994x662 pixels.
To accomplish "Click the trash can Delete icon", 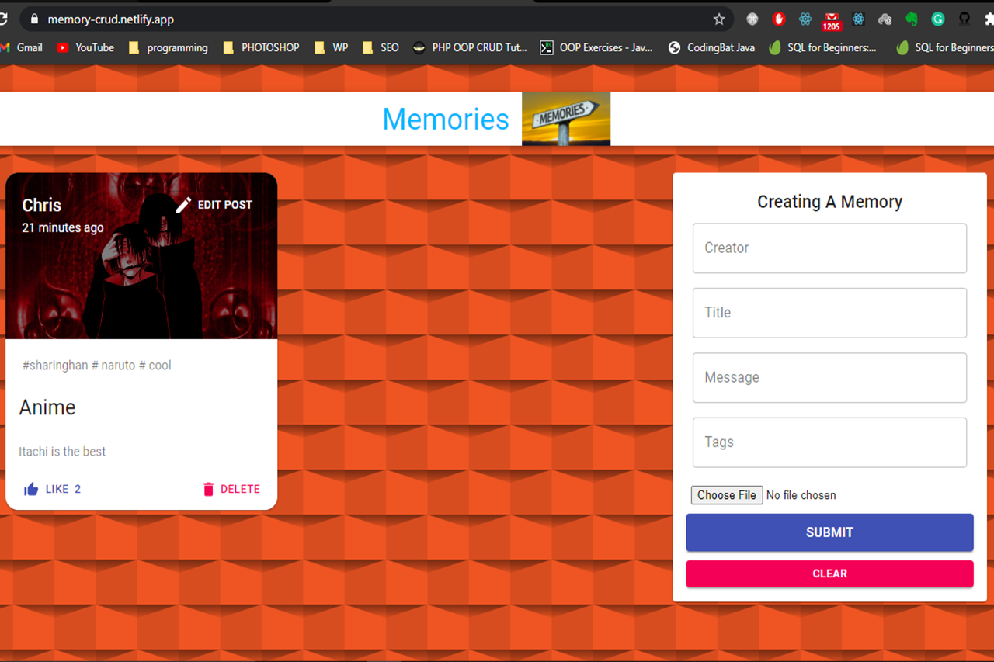I will tap(208, 489).
